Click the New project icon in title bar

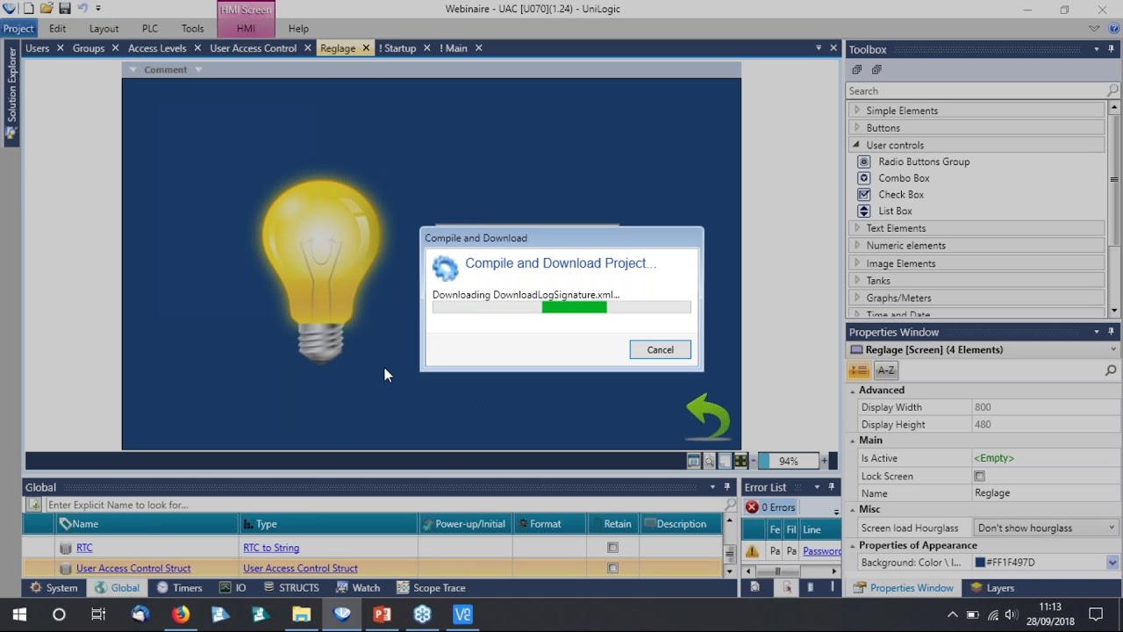pyautogui.click(x=29, y=8)
